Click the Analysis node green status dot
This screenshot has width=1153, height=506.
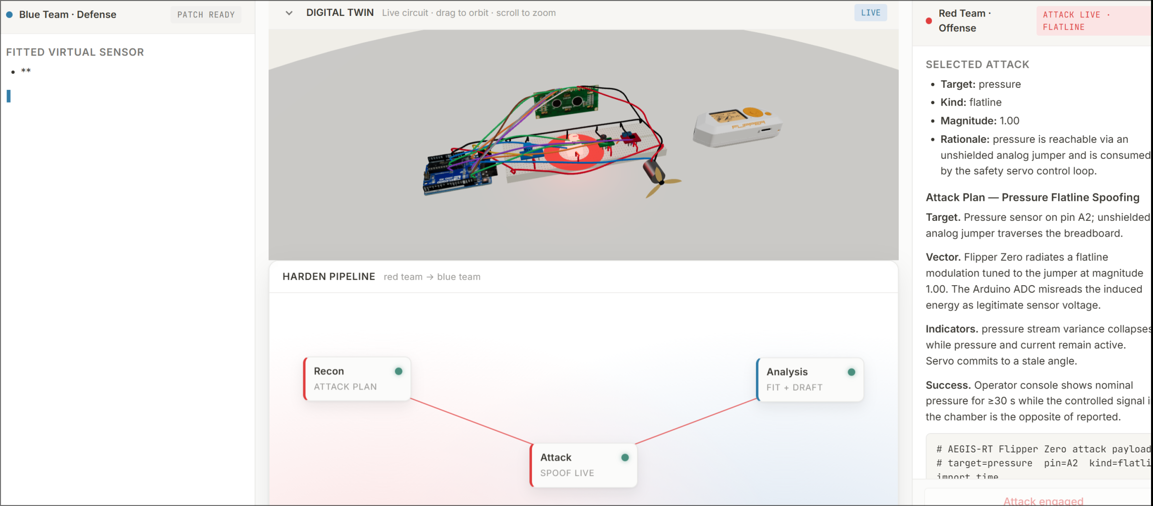coord(852,372)
